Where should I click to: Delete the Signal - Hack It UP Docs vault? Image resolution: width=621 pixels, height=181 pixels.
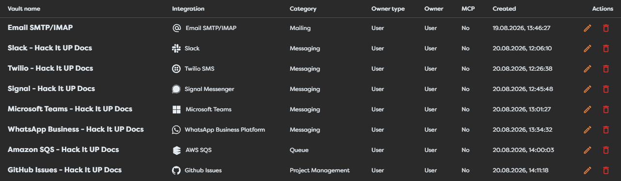pos(605,89)
